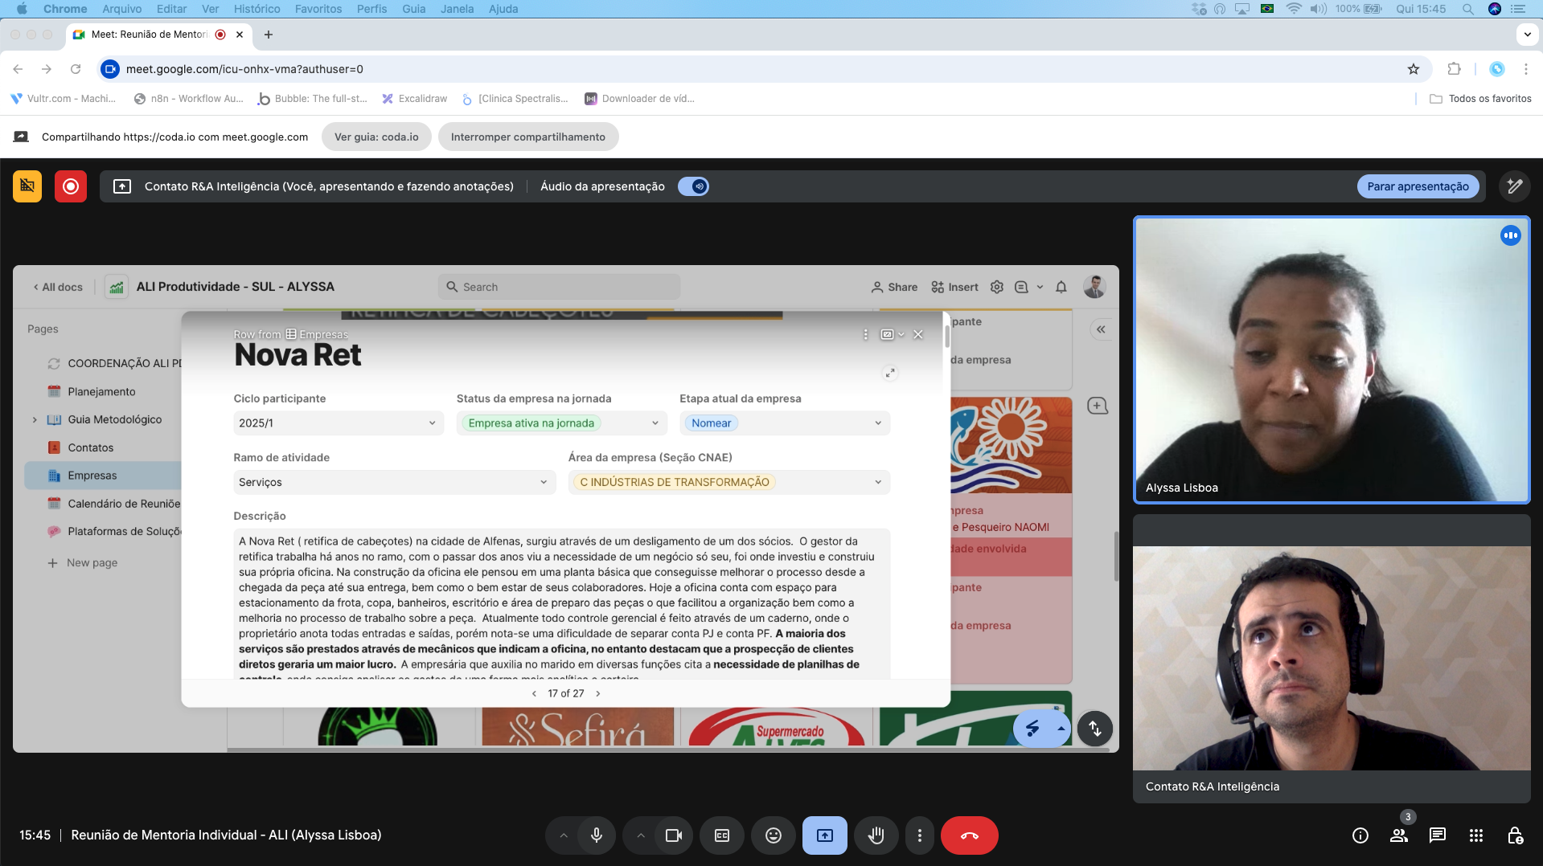Select the Meet: Reunião de Mentoria tab
The height and width of the screenshot is (866, 1543).
pos(158,35)
